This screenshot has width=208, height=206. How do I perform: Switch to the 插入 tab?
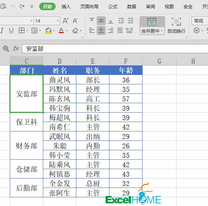tap(66, 6)
